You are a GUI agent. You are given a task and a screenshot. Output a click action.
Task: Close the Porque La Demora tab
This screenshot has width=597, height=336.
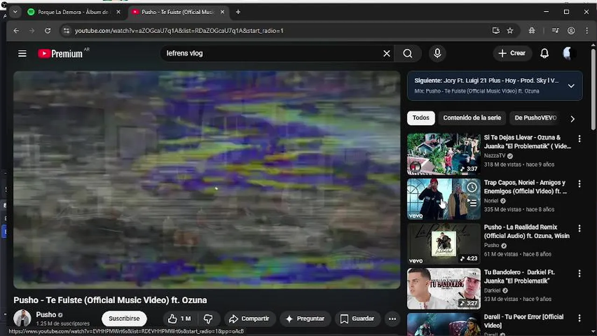point(118,12)
